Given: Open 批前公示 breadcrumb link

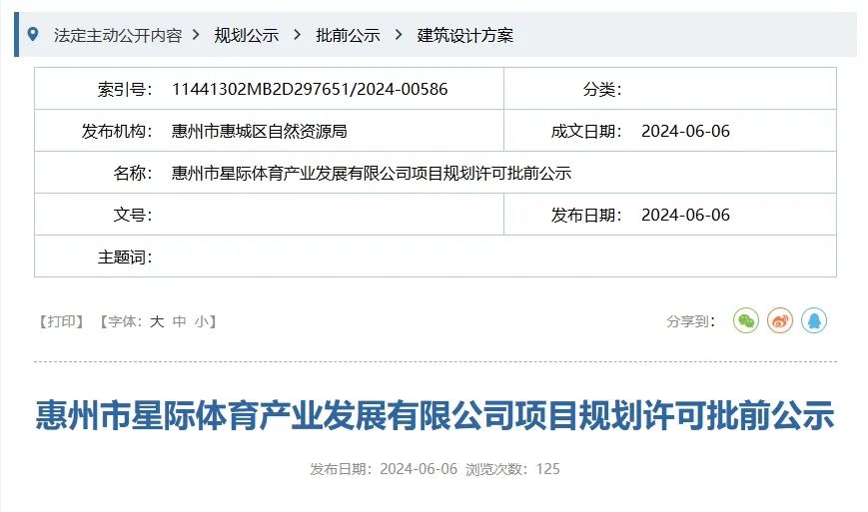Looking at the screenshot, I should (348, 35).
